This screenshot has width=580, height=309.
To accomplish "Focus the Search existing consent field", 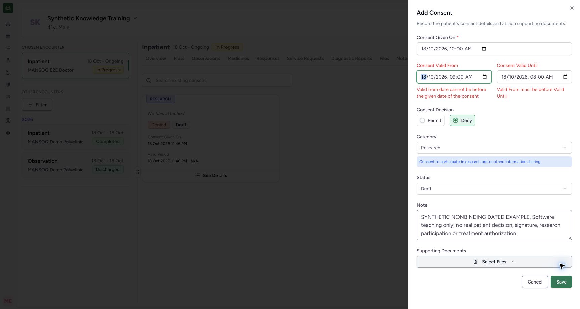I will pos(217,80).
